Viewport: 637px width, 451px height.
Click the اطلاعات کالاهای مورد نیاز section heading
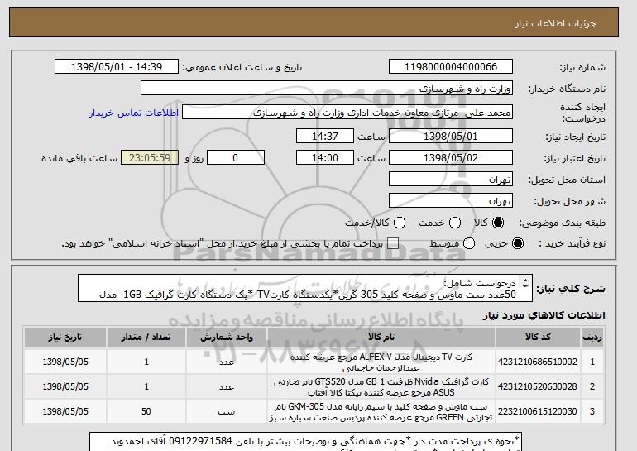[544, 315]
